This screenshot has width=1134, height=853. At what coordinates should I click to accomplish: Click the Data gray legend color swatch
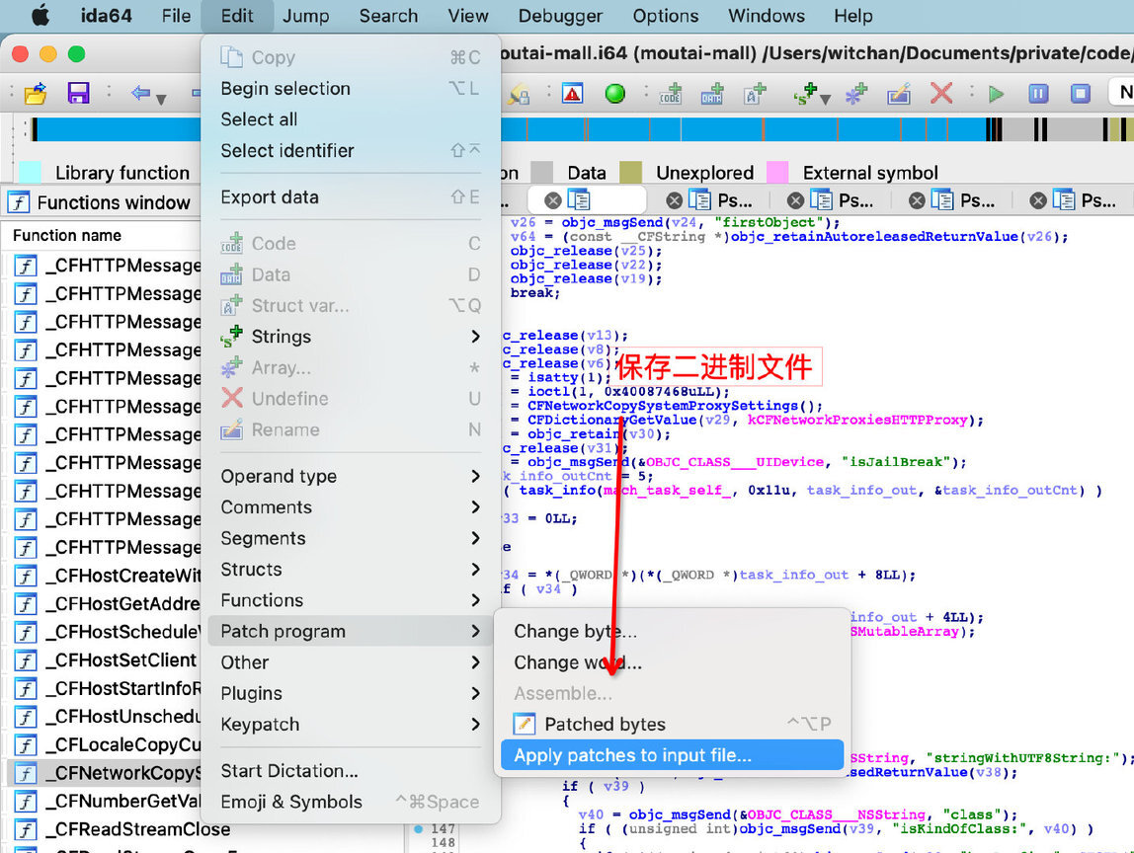click(541, 172)
